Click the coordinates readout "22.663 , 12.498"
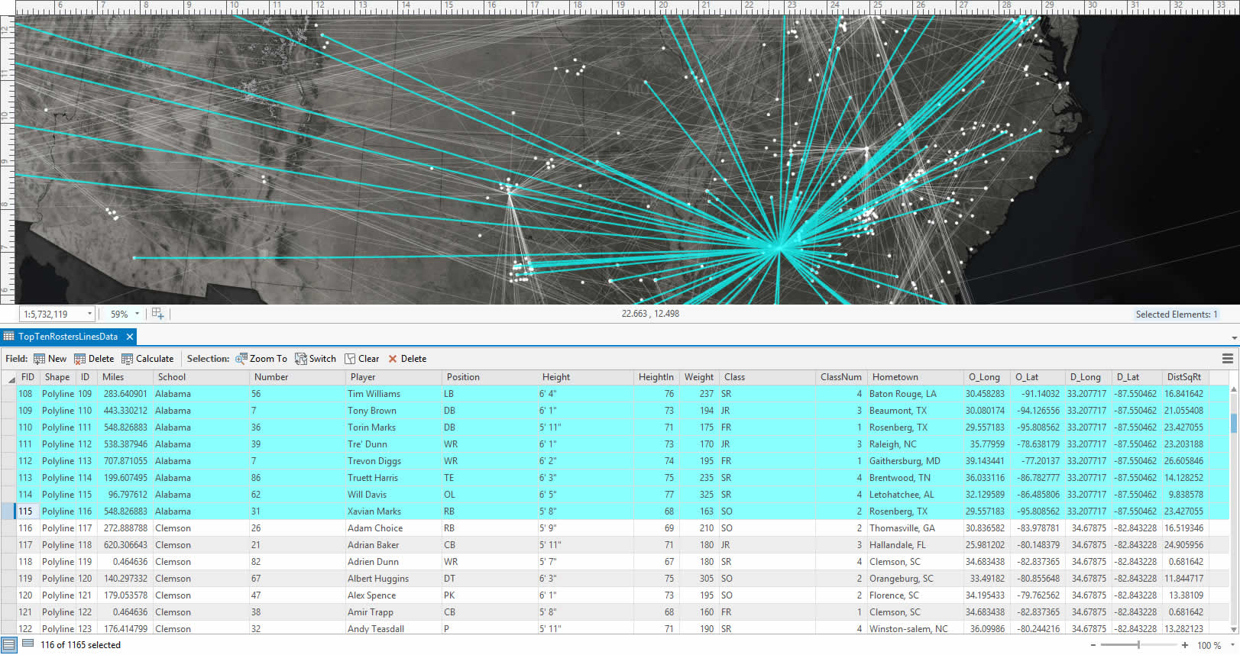The image size is (1240, 655). tap(650, 314)
